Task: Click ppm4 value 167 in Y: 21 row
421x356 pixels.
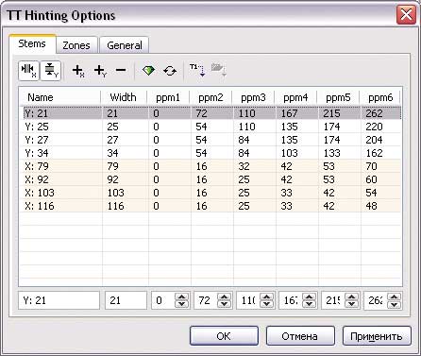Action: [289, 113]
